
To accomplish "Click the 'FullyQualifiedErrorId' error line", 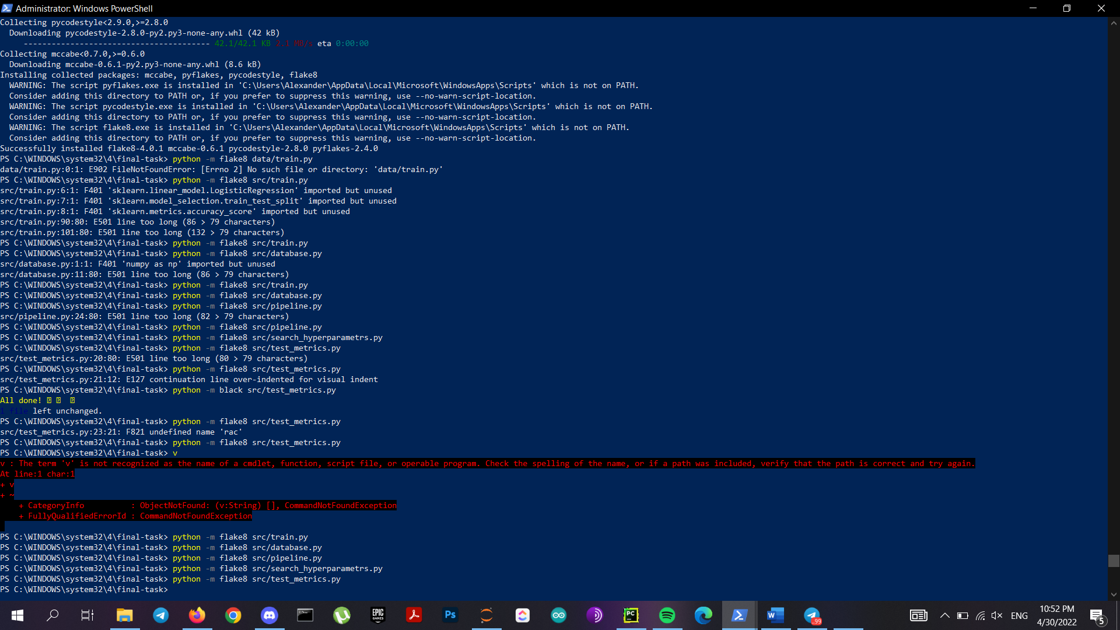I will 135,516.
